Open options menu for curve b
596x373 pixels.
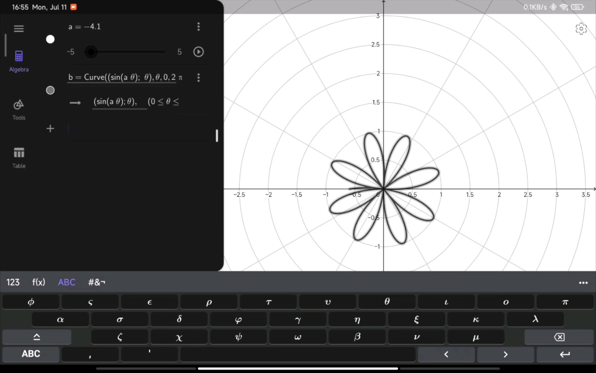tap(198, 77)
